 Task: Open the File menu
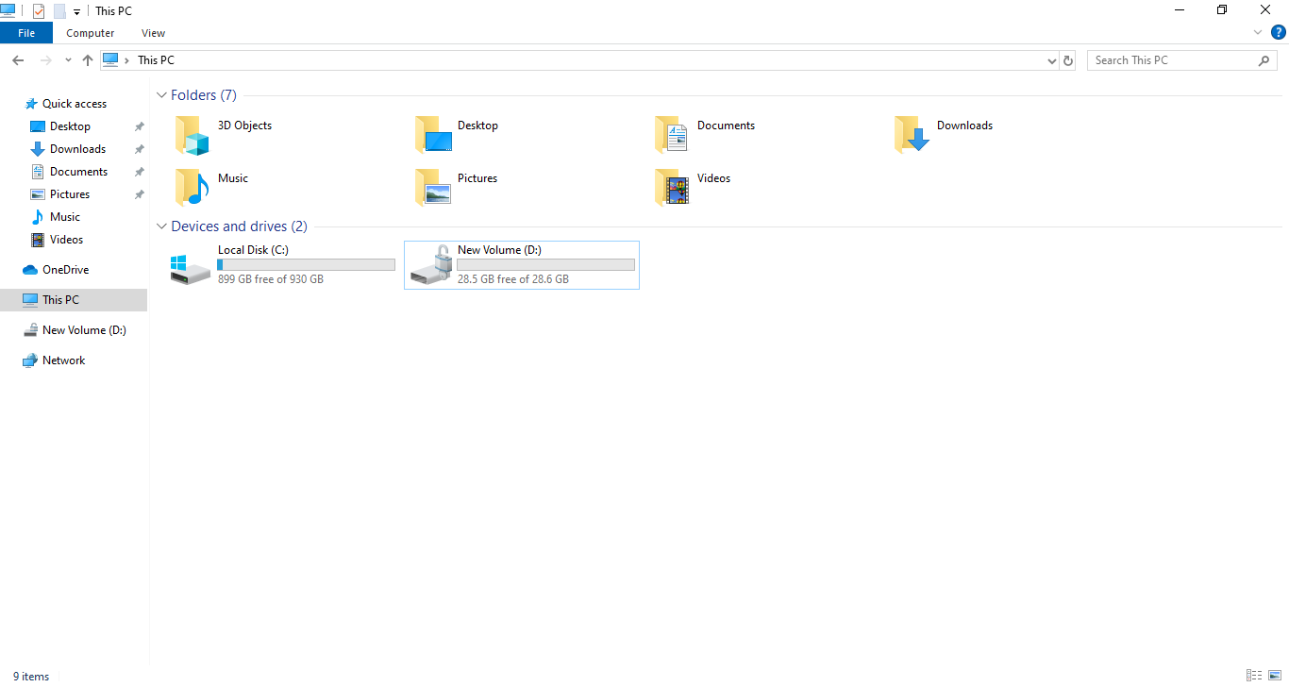click(x=26, y=33)
